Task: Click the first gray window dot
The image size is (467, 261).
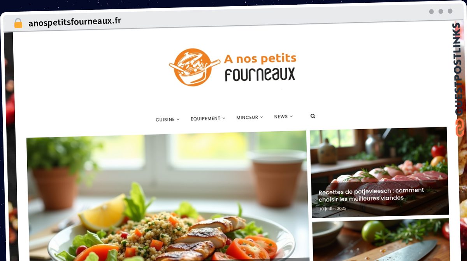Action: (x=431, y=12)
